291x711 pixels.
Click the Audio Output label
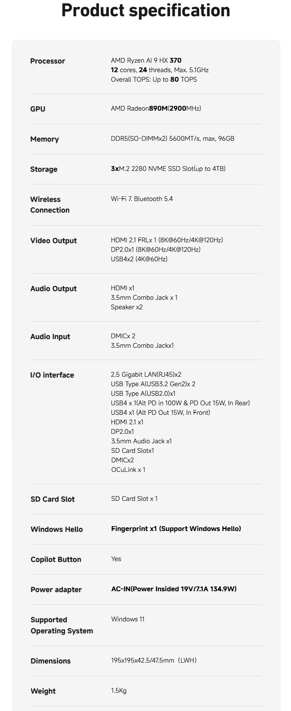point(53,289)
